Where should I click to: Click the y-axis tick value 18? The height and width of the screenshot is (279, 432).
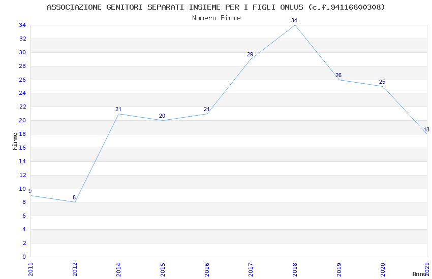click(x=22, y=134)
